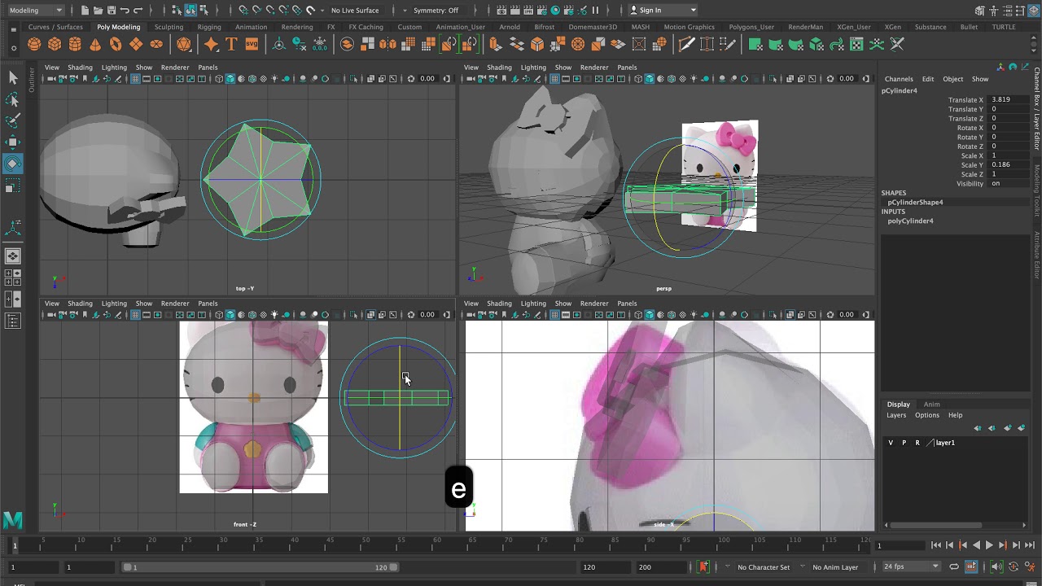Create a polygon sphere from the shelf
The image size is (1042, 586).
click(x=34, y=44)
